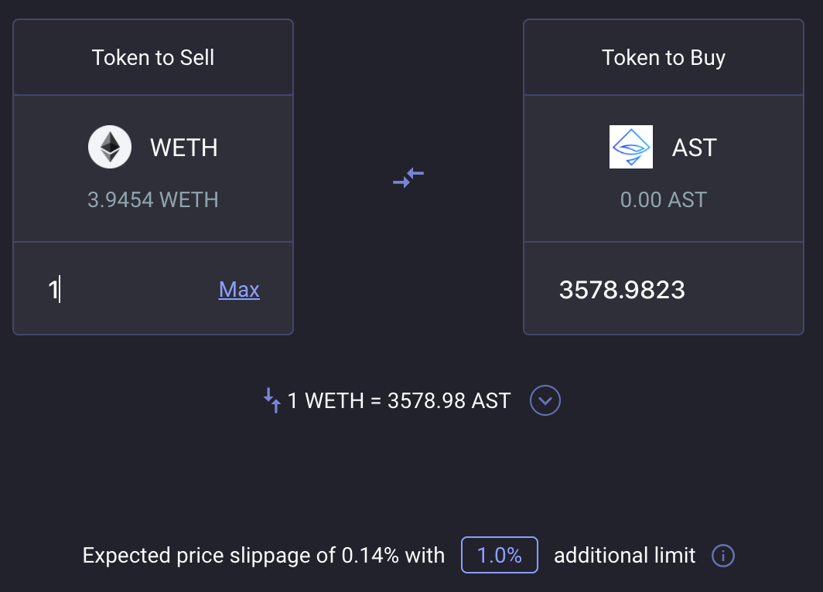The height and width of the screenshot is (592, 823).
Task: Focus the buy amount field showing 3578.9823
Action: point(664,290)
